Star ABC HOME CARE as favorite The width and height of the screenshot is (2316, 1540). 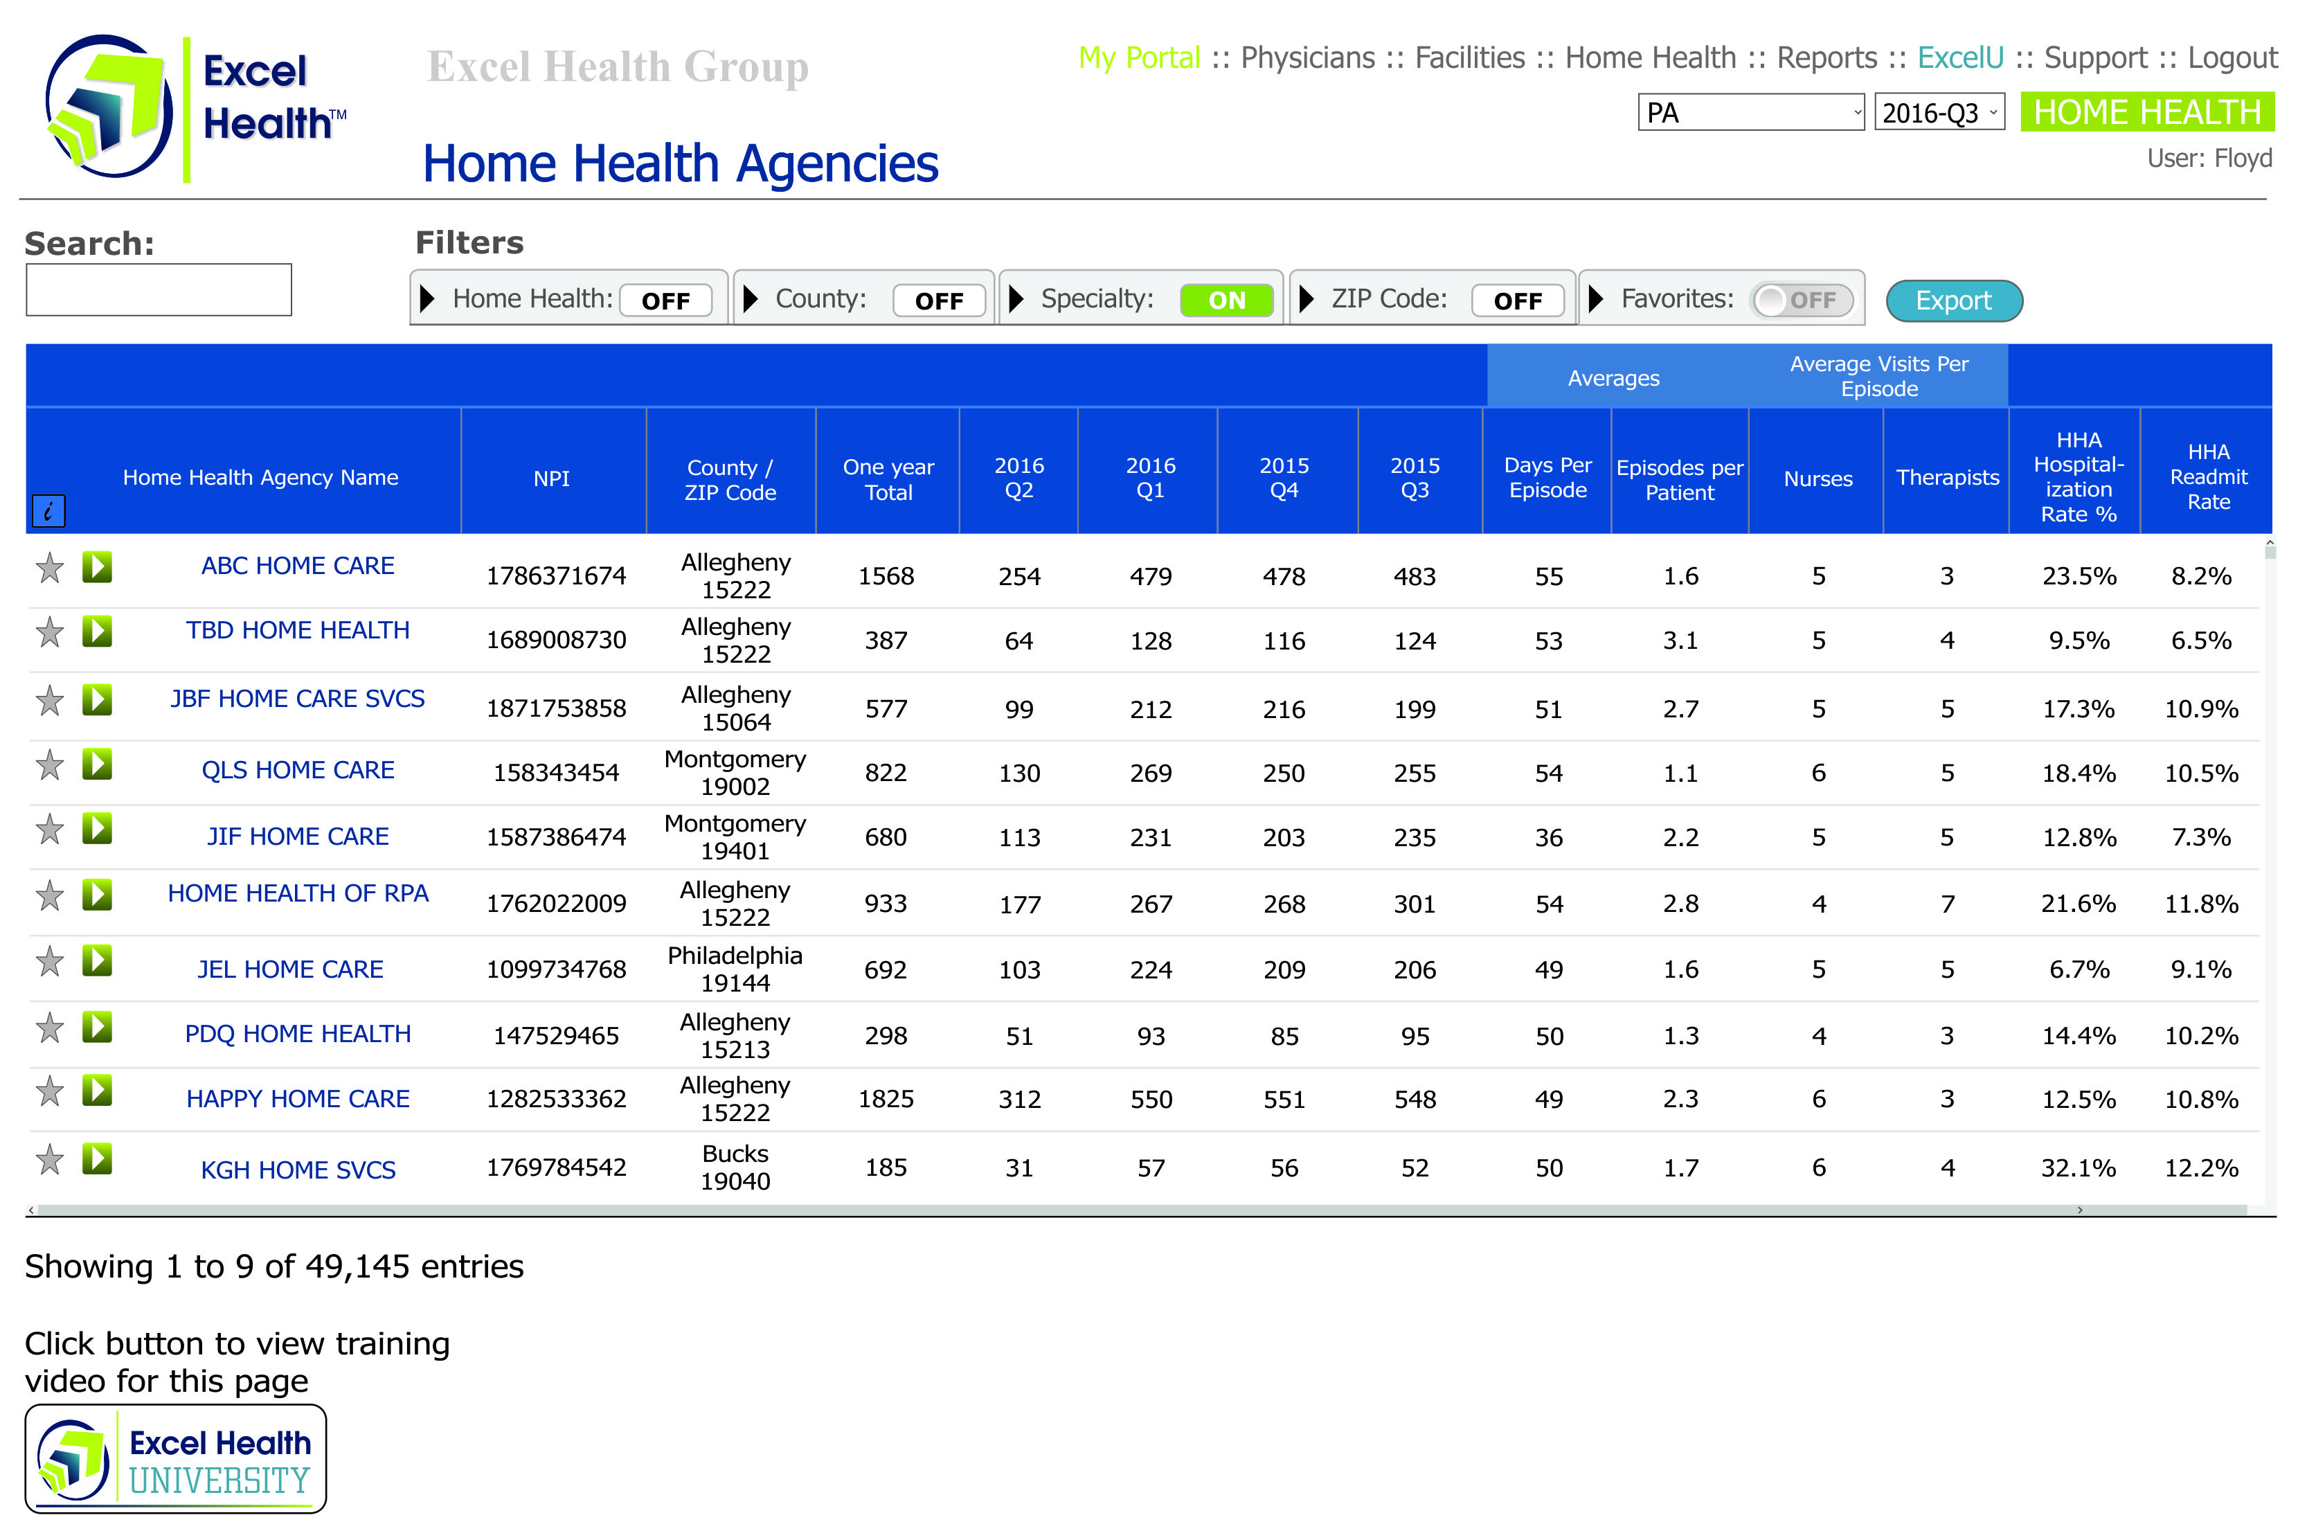[x=49, y=568]
